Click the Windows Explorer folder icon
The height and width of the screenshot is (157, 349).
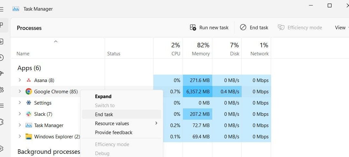[29, 137]
